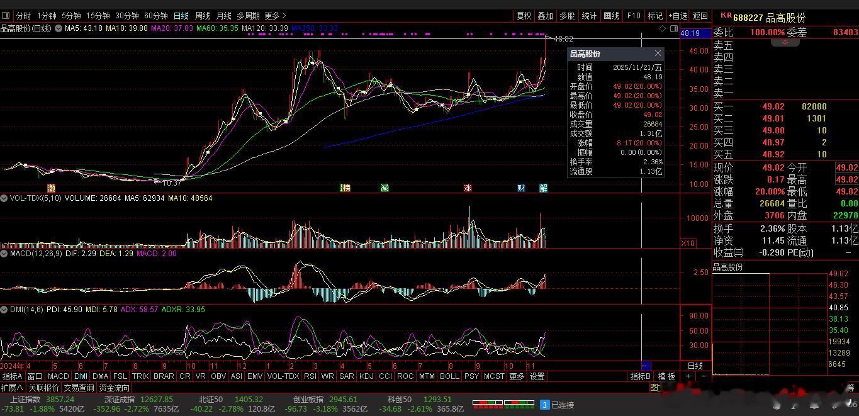Select the KDJ indicator tab

click(x=366, y=376)
